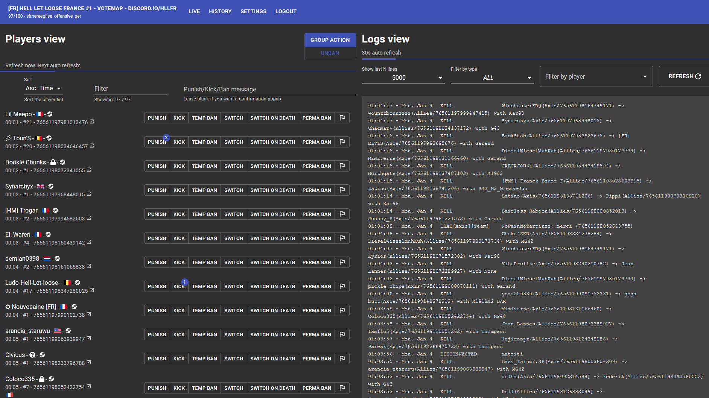
Task: Click the player Filter input field
Action: pyautogui.click(x=131, y=89)
